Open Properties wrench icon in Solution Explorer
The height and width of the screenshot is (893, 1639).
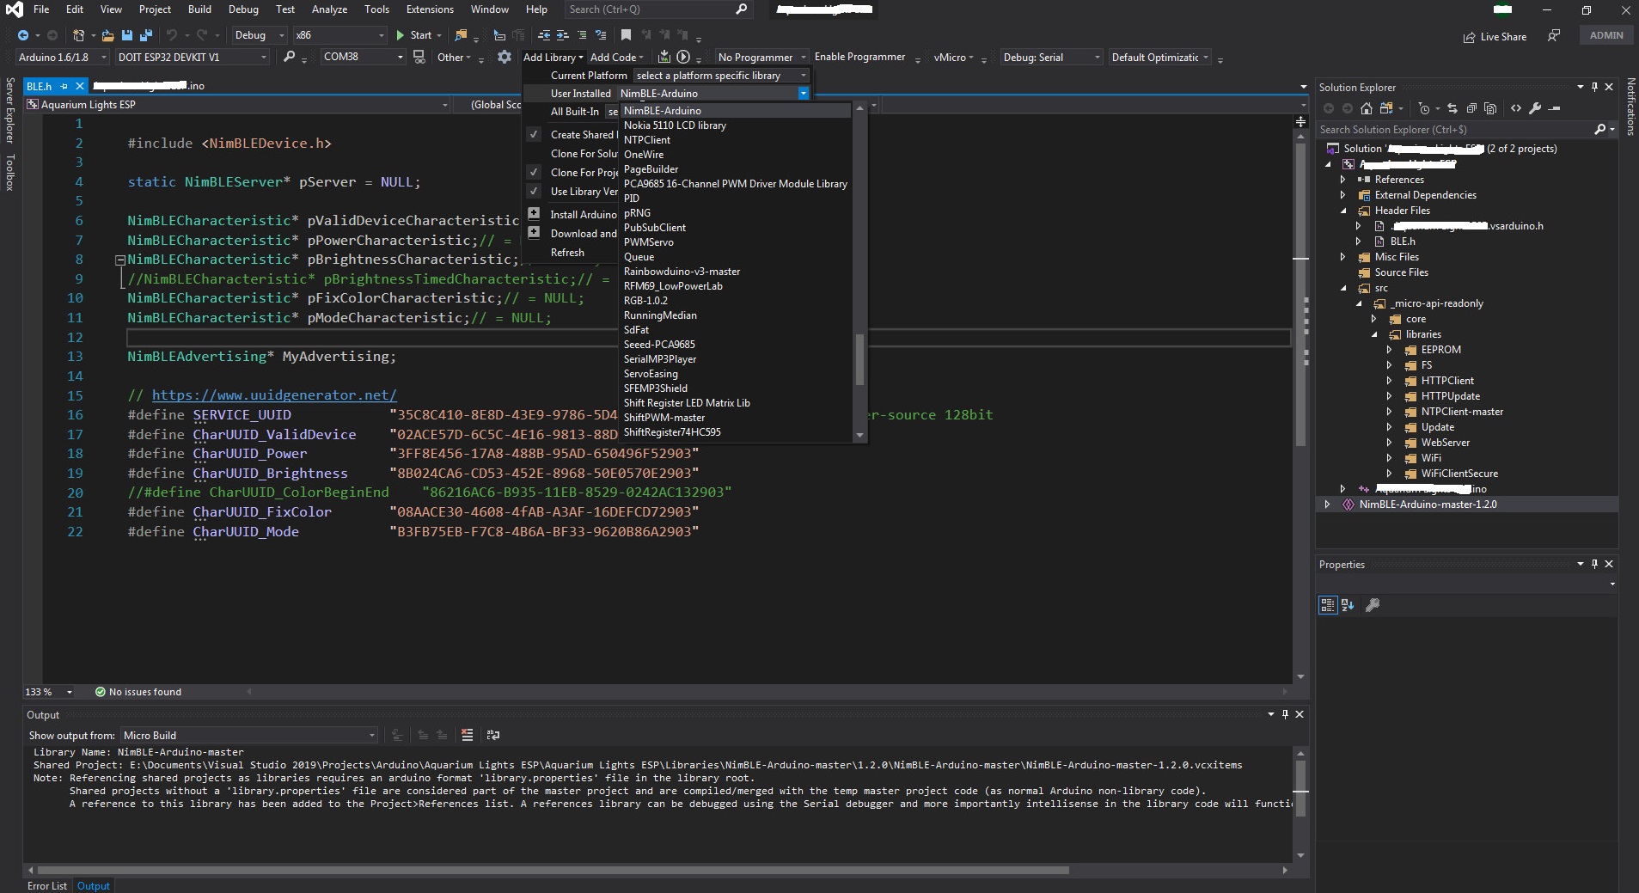click(x=1535, y=108)
